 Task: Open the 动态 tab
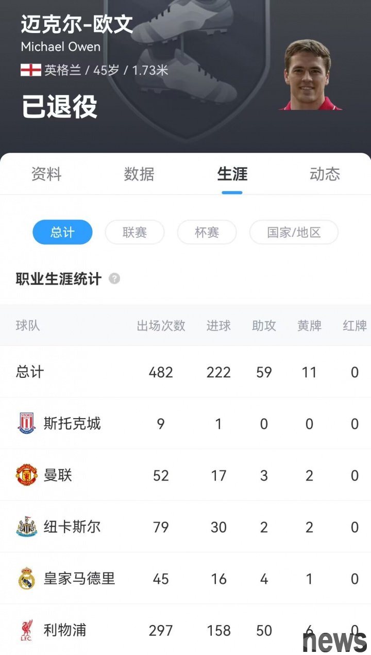pos(325,174)
